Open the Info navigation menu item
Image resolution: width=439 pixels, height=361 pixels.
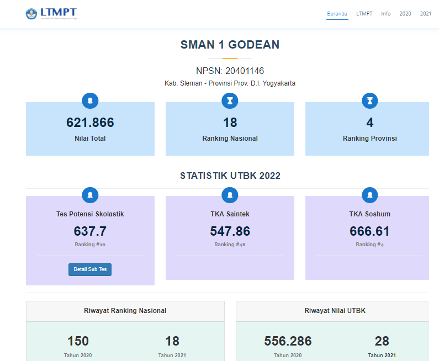pos(386,14)
